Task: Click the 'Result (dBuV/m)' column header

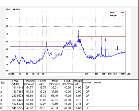Action: pos(54,83)
